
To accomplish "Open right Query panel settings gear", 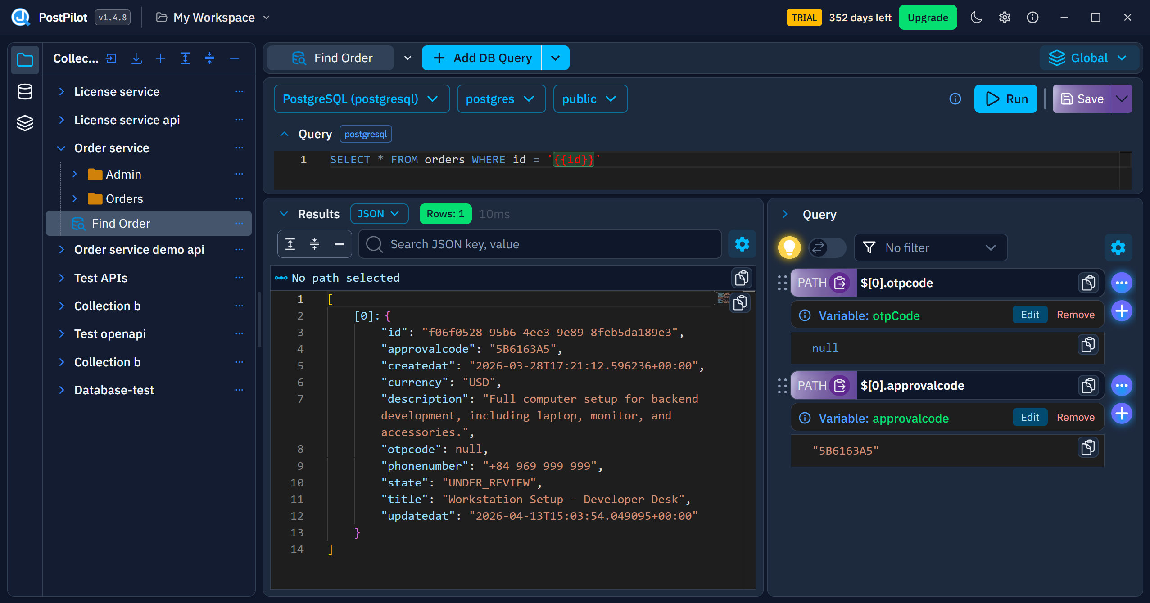I will [1118, 247].
